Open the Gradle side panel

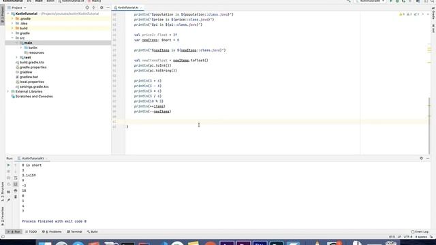coord(433,14)
